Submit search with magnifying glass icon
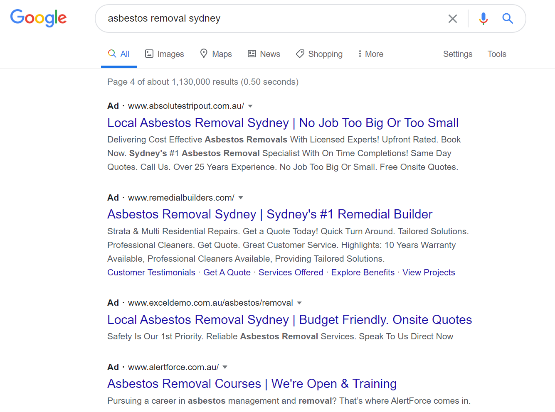Viewport: 555px width, 412px height. 508,18
